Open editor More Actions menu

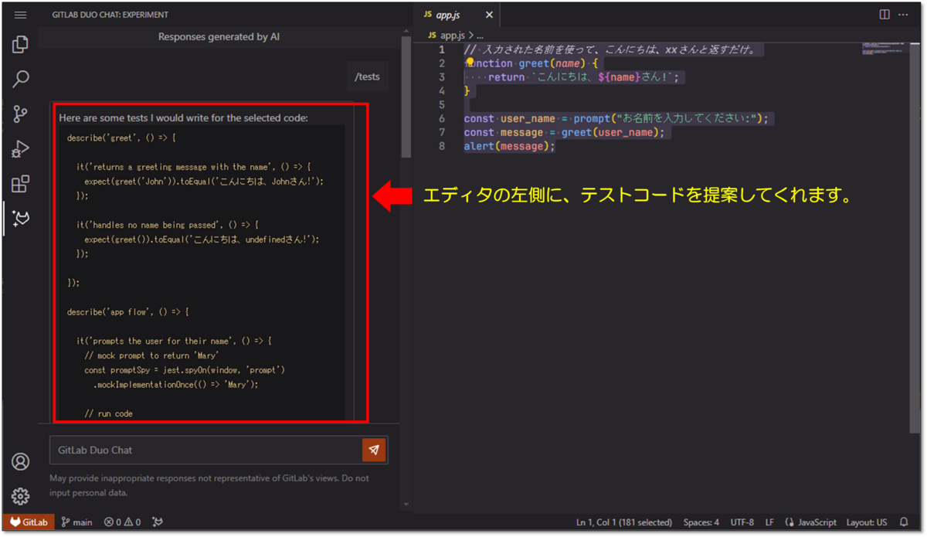904,15
